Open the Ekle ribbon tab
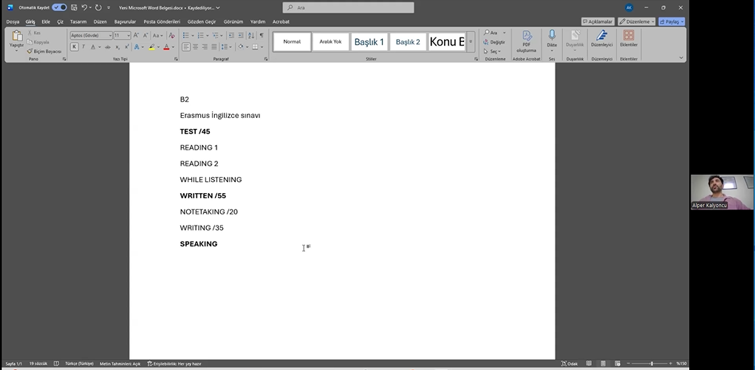Viewport: 755px width, 370px height. pyautogui.click(x=46, y=21)
